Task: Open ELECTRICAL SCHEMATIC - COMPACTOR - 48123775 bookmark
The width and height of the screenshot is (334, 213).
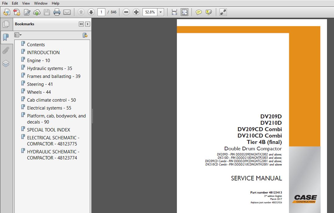Action: 53,141
